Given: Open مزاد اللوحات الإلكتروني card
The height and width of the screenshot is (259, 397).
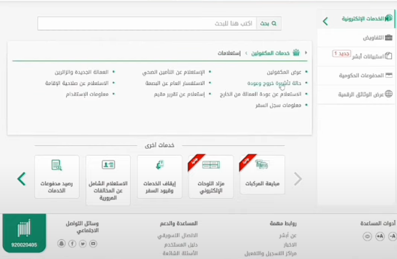Looking at the screenshot, I should [211, 177].
